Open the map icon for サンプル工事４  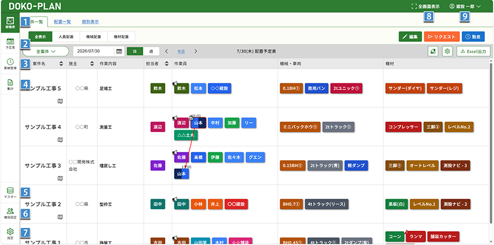pyautogui.click(x=60, y=139)
